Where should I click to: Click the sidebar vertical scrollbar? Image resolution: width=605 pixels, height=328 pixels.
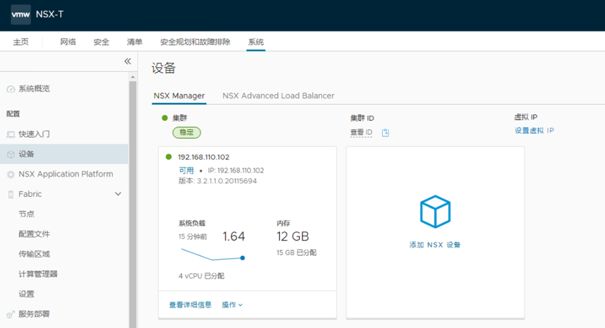133,205
